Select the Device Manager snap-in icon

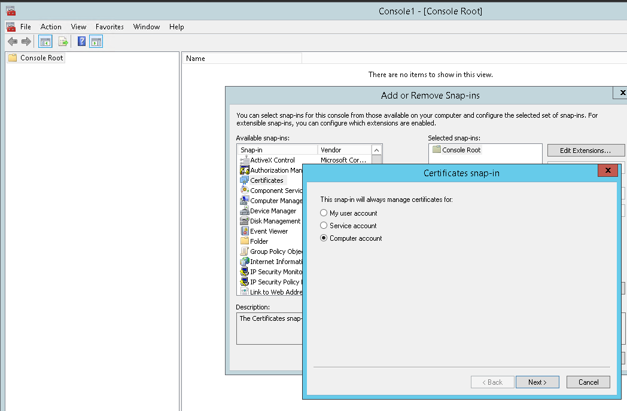coord(245,211)
